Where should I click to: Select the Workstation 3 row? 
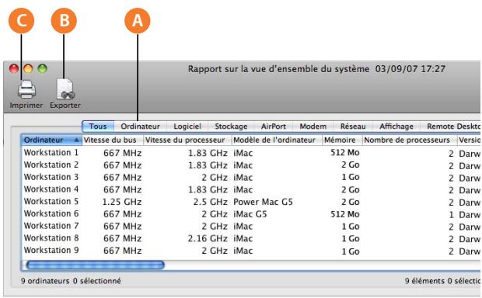click(251, 177)
